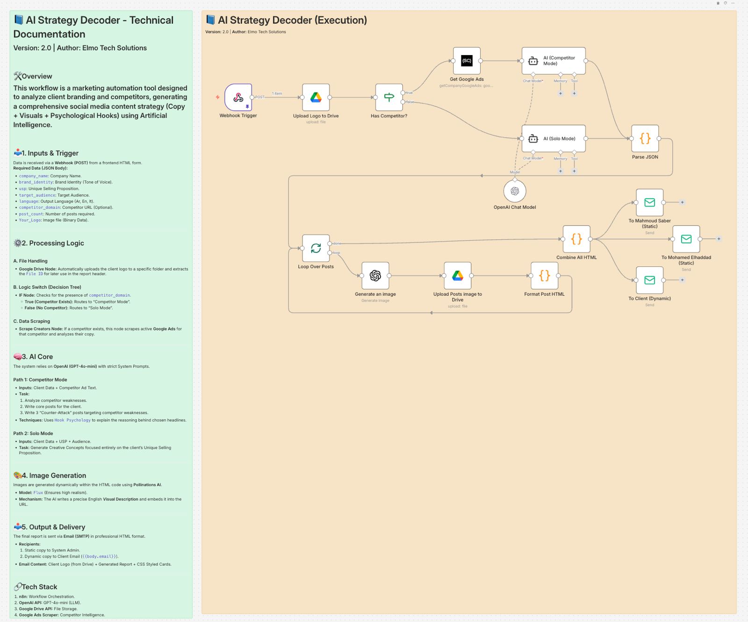Click the 'Tech Stack' heading
This screenshot has width=748, height=622.
point(40,586)
